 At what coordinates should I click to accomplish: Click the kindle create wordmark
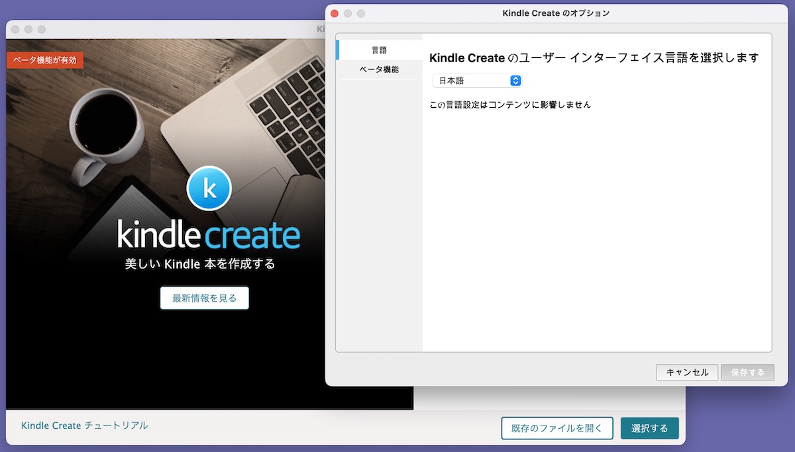point(209,236)
